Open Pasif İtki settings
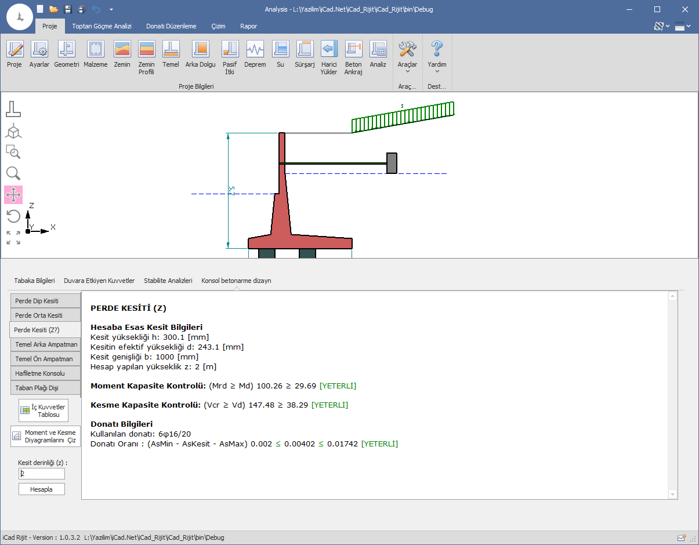The width and height of the screenshot is (699, 545). point(230,58)
